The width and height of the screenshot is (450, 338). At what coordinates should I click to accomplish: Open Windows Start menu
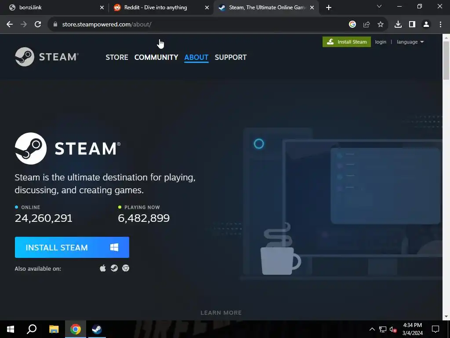pos(11,329)
